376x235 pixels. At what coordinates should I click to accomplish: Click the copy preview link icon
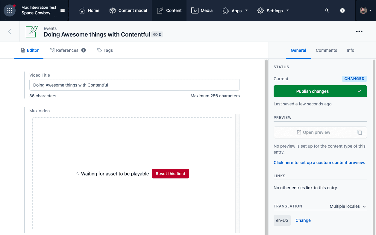point(360,132)
